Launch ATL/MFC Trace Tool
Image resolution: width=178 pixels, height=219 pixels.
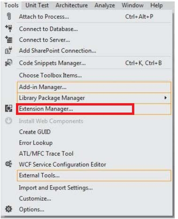pyautogui.click(x=46, y=153)
